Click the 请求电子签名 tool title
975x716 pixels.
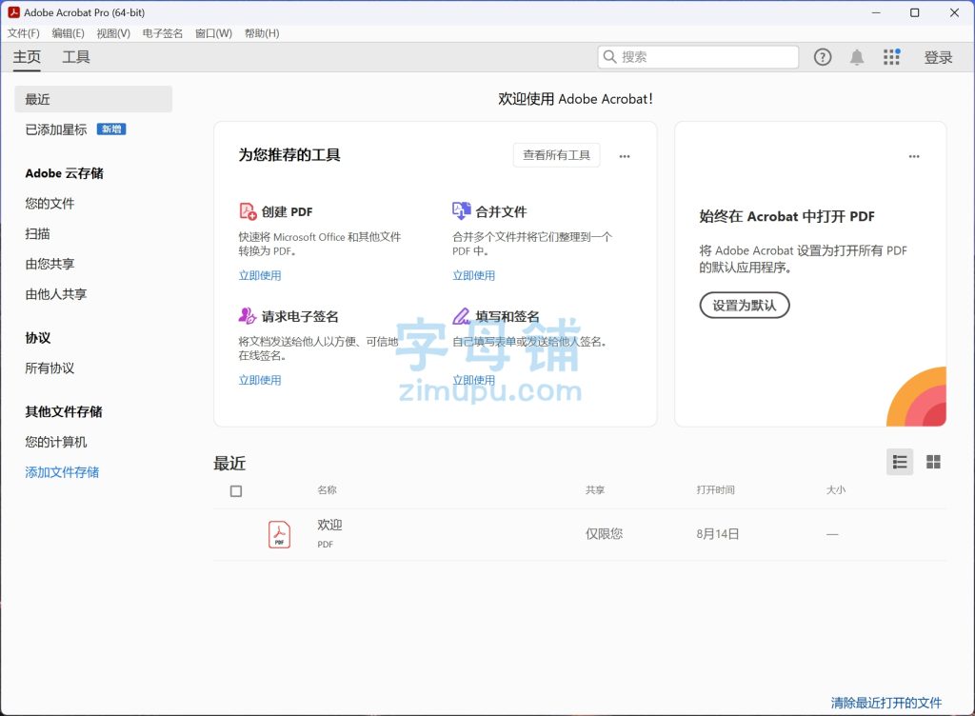(x=300, y=316)
